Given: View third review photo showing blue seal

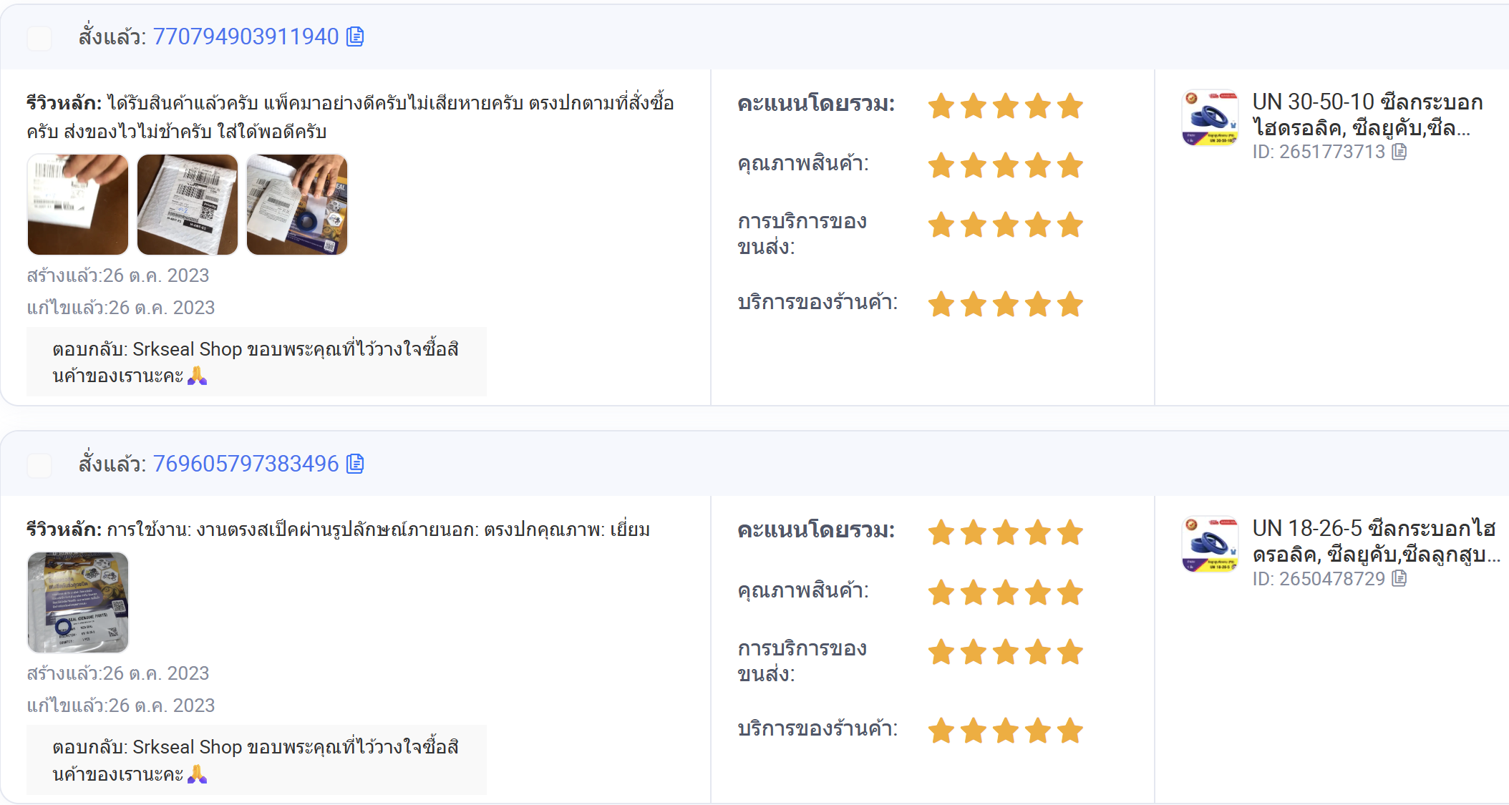Looking at the screenshot, I should point(297,205).
